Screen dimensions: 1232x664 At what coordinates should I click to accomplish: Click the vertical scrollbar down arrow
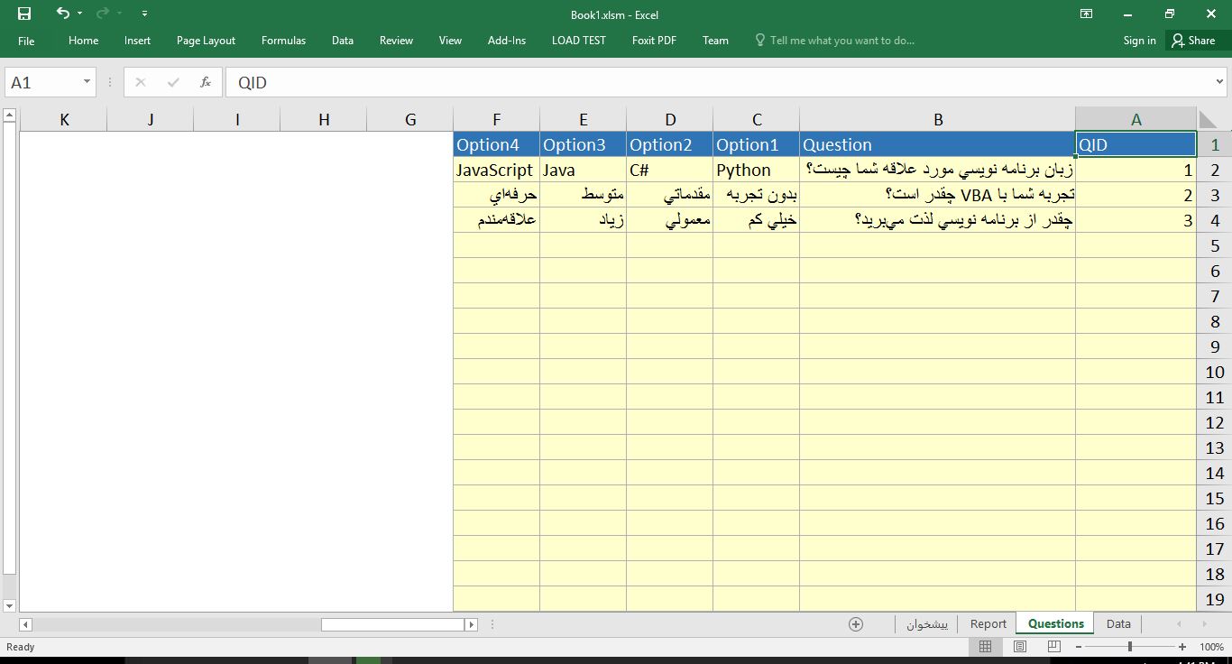click(x=10, y=605)
